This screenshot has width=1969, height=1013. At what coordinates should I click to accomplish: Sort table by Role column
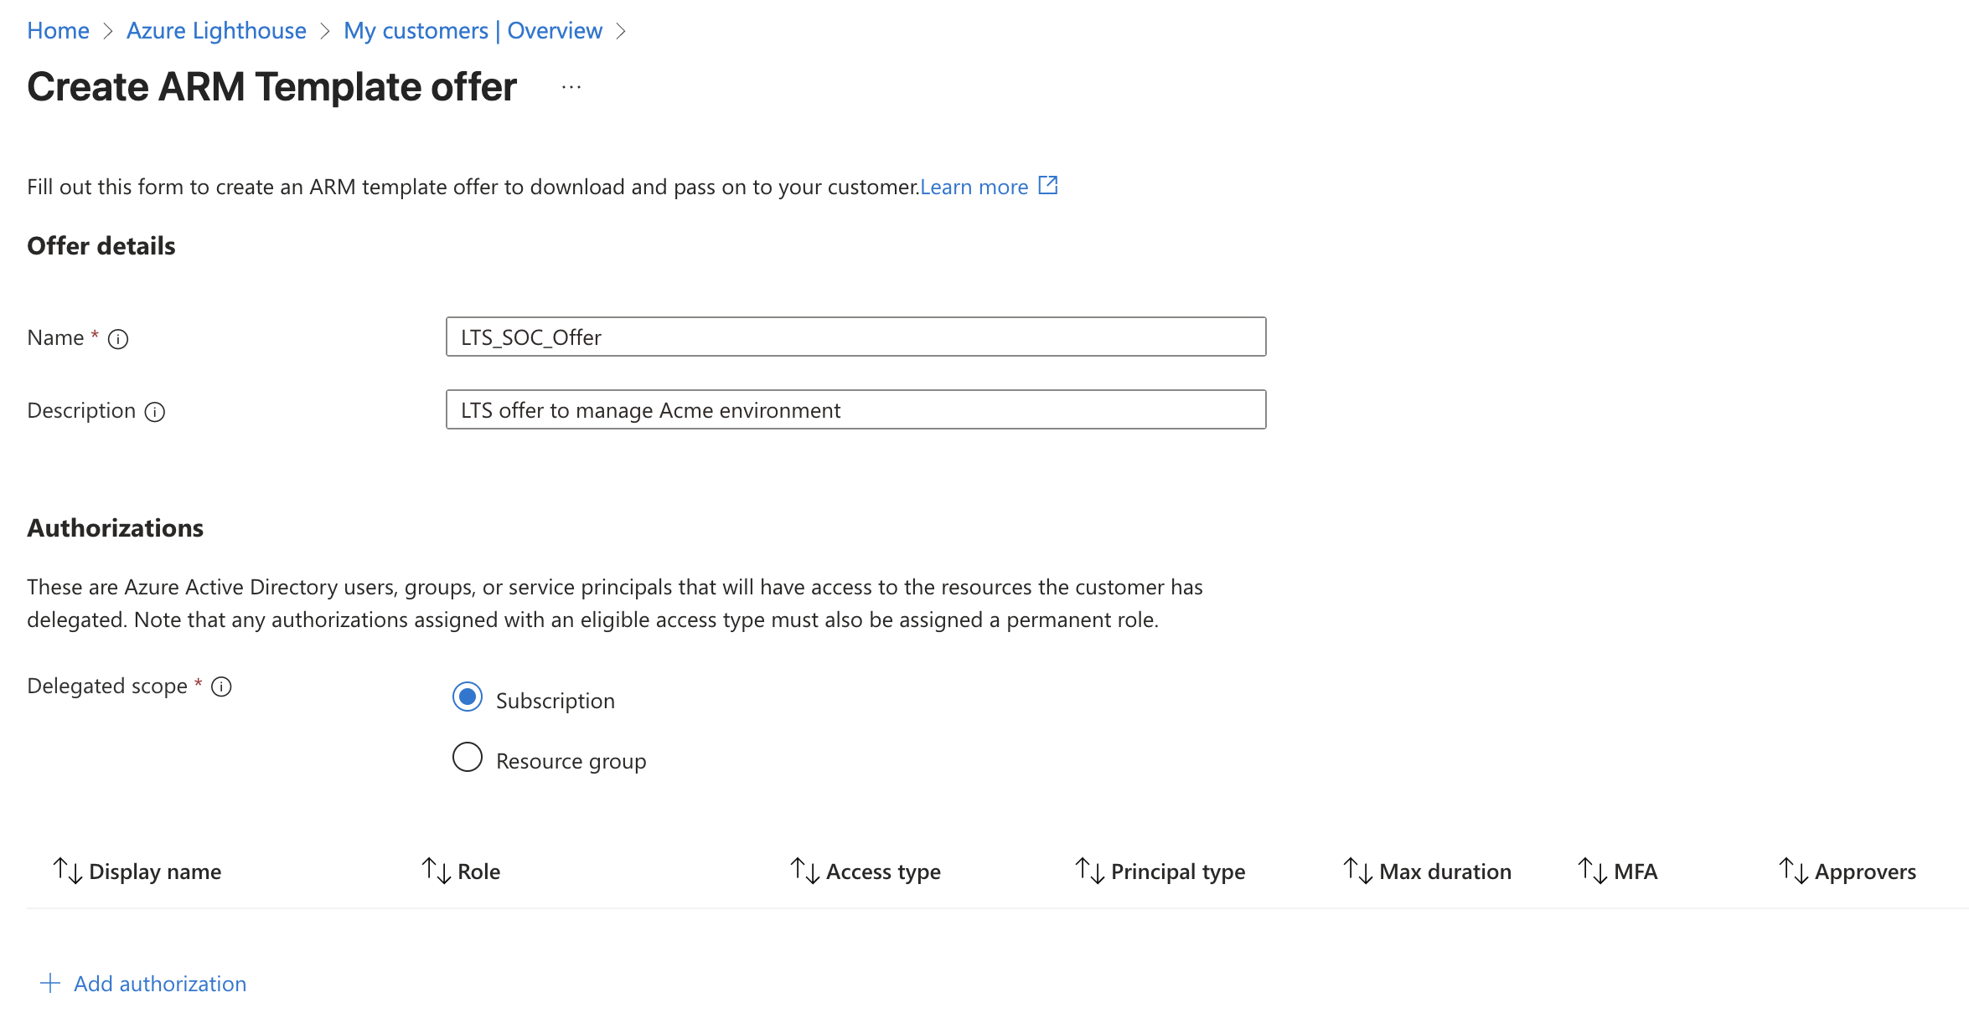pyautogui.click(x=478, y=872)
